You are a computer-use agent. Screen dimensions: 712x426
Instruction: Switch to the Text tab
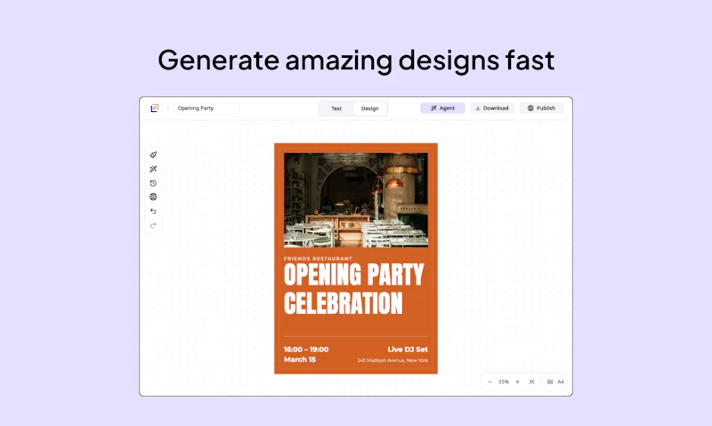pos(336,109)
